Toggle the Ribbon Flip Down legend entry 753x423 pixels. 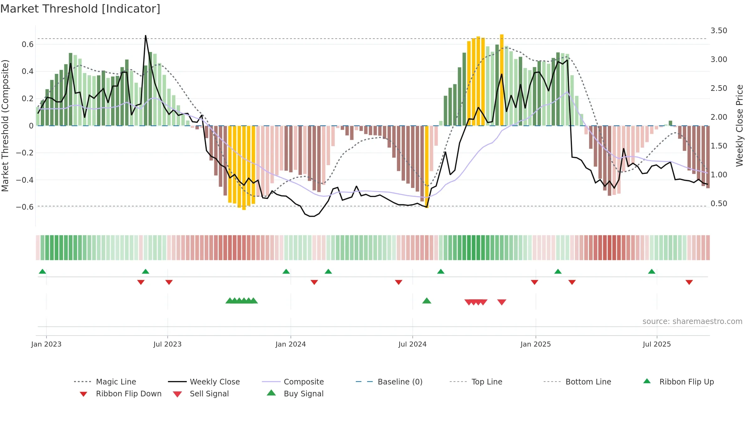[120, 394]
